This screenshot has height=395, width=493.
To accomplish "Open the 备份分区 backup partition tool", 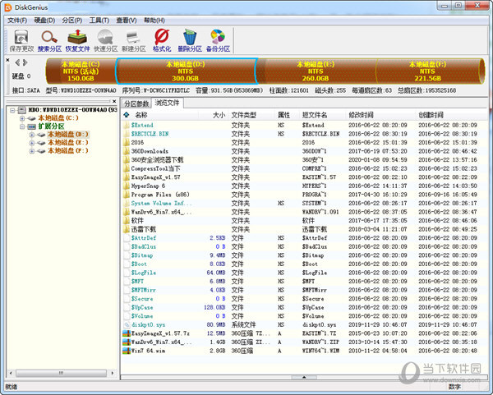I will coord(218,41).
